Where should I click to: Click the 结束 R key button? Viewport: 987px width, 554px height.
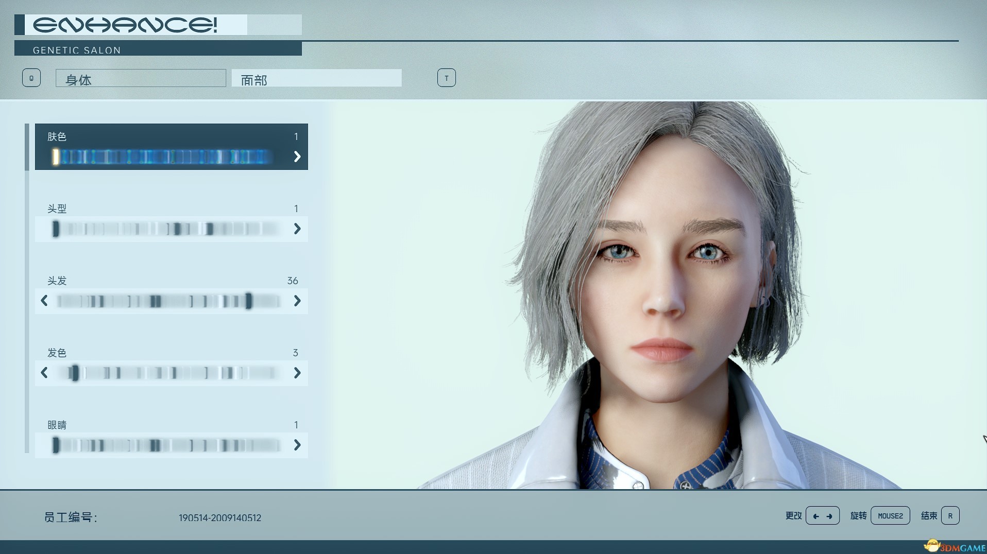(950, 515)
